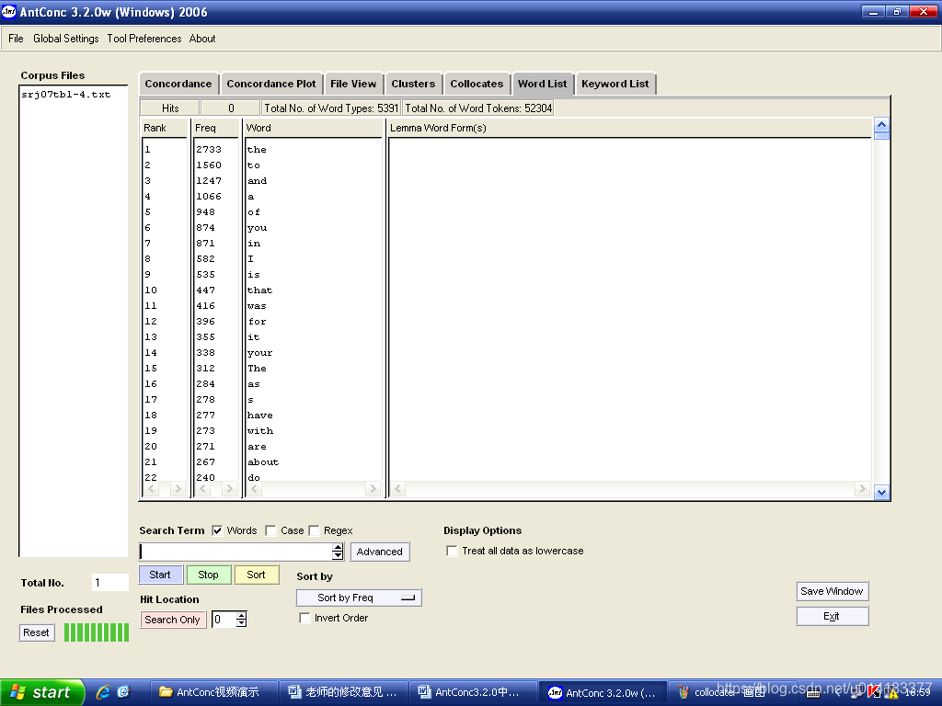Select frequency value 2733
The width and height of the screenshot is (942, 706).
209,150
